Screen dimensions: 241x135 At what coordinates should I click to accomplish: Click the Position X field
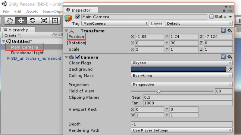pos(149,37)
